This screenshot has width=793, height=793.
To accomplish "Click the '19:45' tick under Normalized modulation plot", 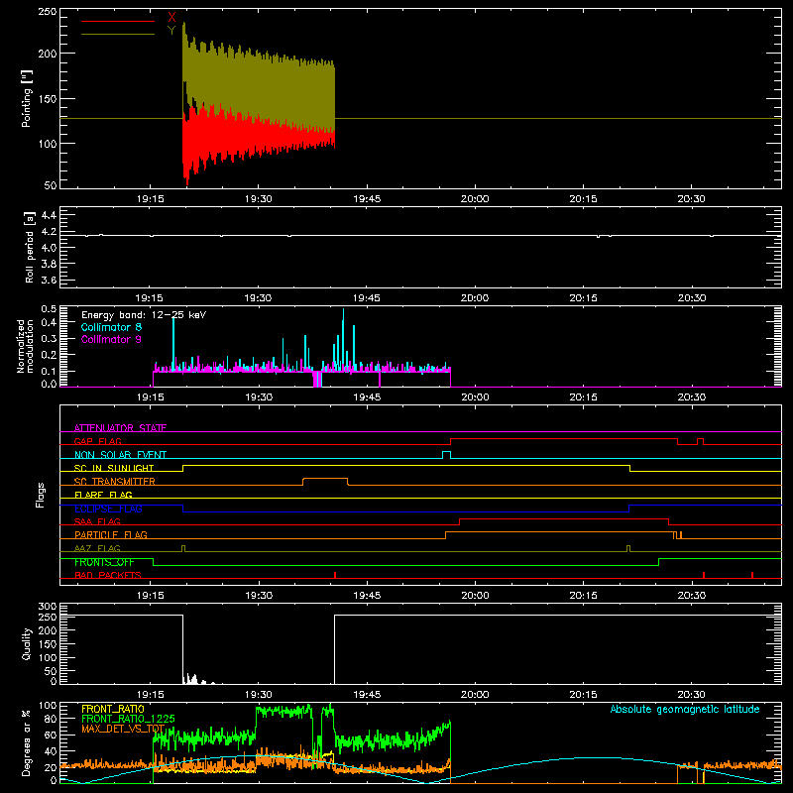I will pyautogui.click(x=367, y=397).
